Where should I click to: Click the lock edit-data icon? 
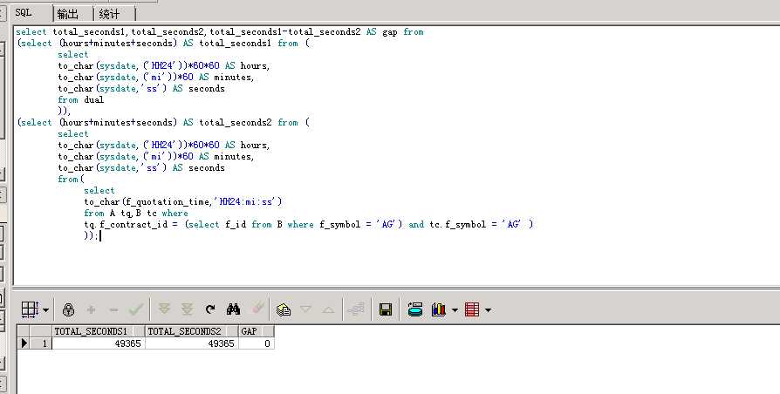[x=69, y=309]
